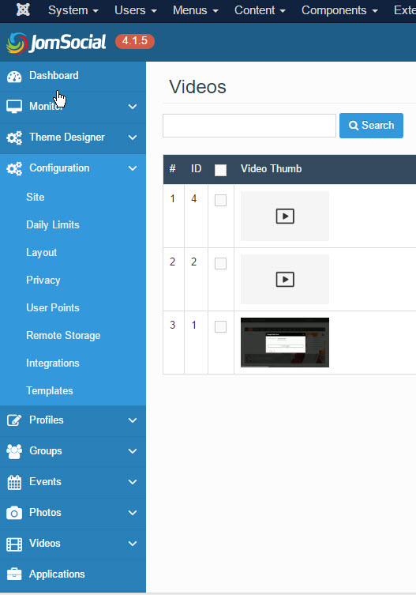Click the Search button
Screen dimensions: 416x595
click(371, 126)
